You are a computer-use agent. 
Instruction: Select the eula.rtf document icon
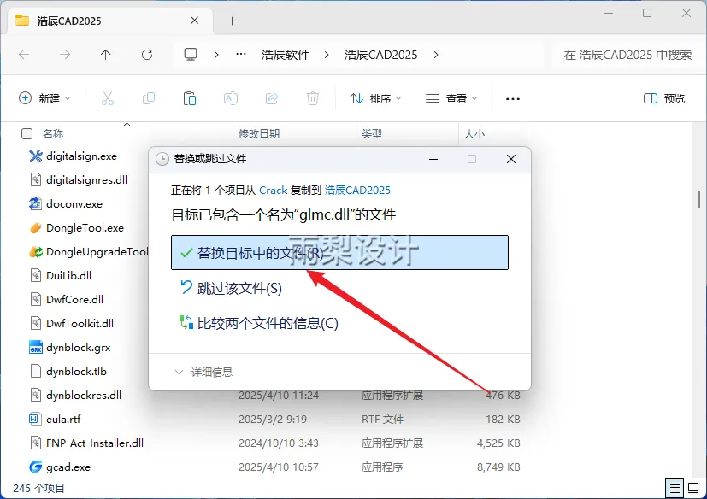[x=36, y=420]
